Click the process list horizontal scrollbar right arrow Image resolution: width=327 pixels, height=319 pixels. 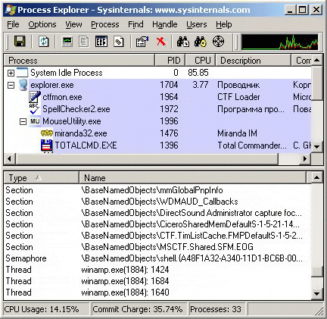click(305, 159)
